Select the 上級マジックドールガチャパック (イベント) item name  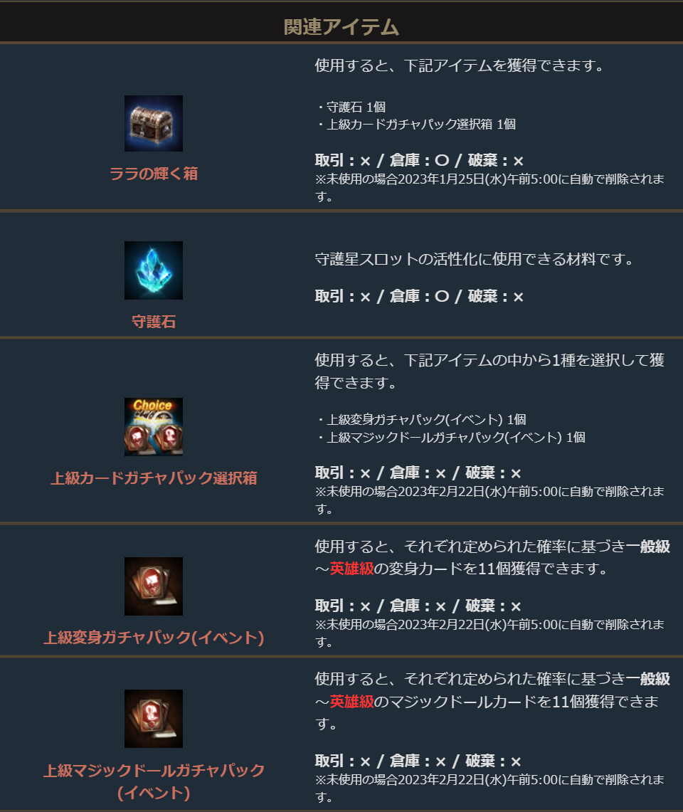click(154, 781)
